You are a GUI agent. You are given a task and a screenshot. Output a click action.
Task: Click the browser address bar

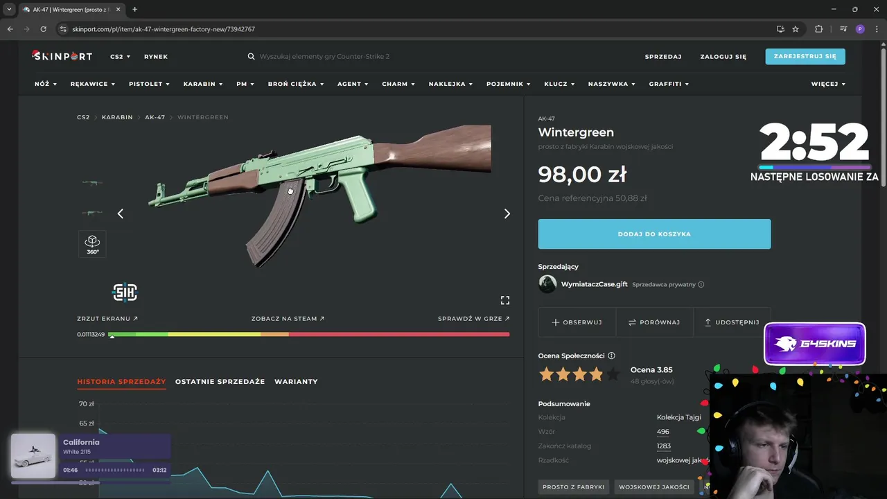coord(416,29)
